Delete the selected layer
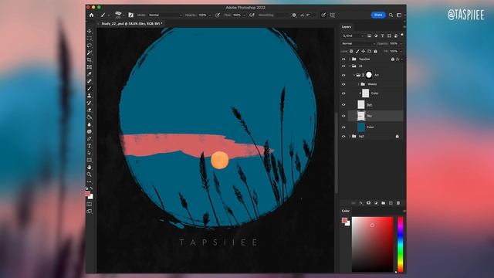Image resolution: width=494 pixels, height=278 pixels. tap(398, 203)
